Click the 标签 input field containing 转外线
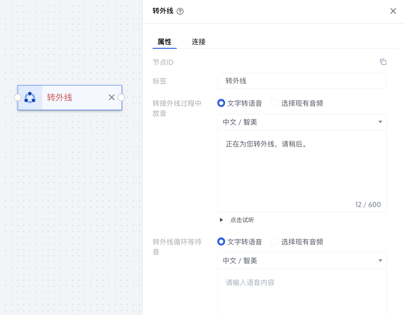Viewport: 404px width, 317px height. 302,81
